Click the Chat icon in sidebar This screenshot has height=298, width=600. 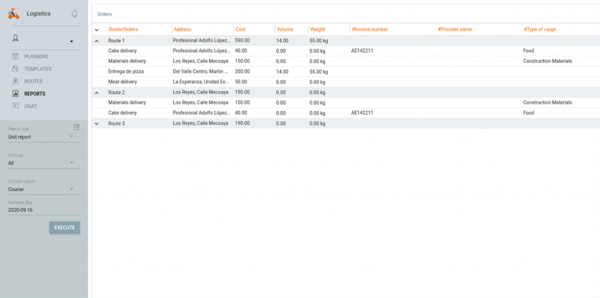click(15, 106)
